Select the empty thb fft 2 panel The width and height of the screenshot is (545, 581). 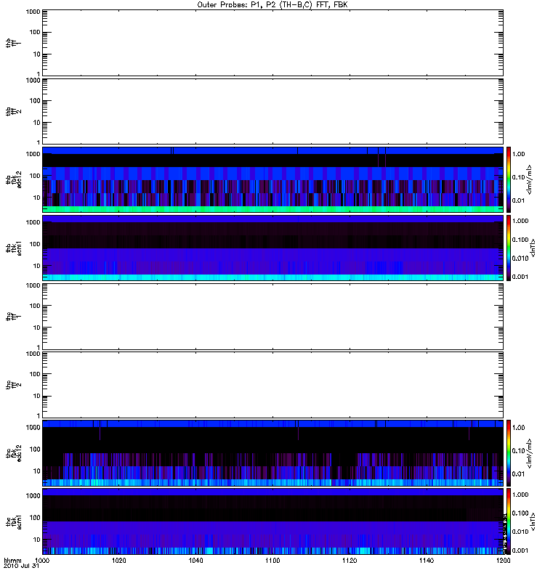tap(272, 112)
